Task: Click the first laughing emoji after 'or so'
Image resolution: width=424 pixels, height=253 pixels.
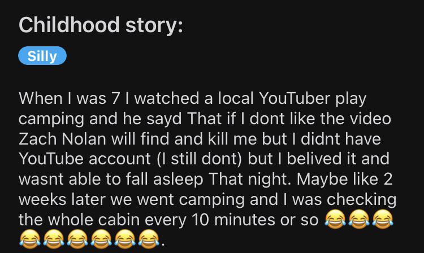Action: pyautogui.click(x=335, y=219)
